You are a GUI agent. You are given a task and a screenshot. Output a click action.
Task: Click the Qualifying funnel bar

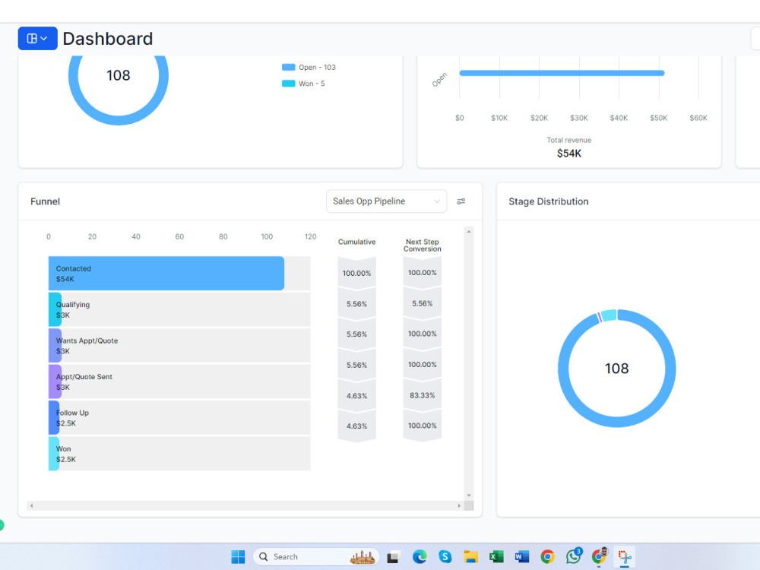(x=55, y=310)
